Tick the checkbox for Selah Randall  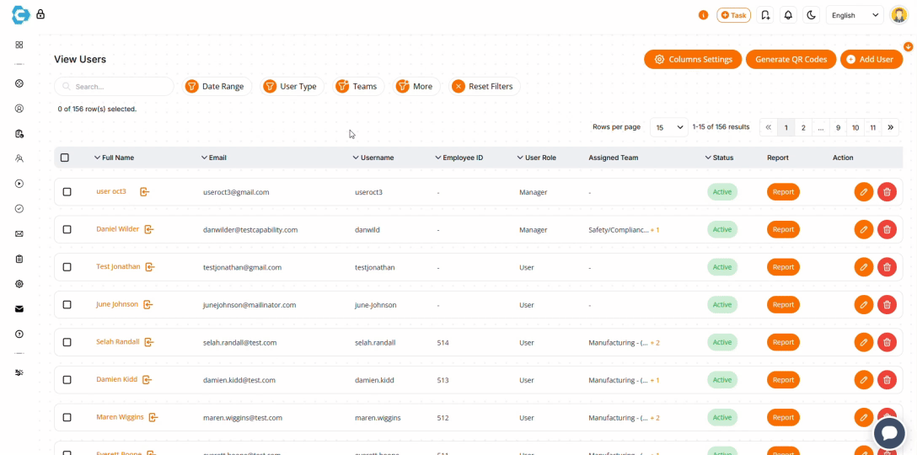tap(67, 342)
